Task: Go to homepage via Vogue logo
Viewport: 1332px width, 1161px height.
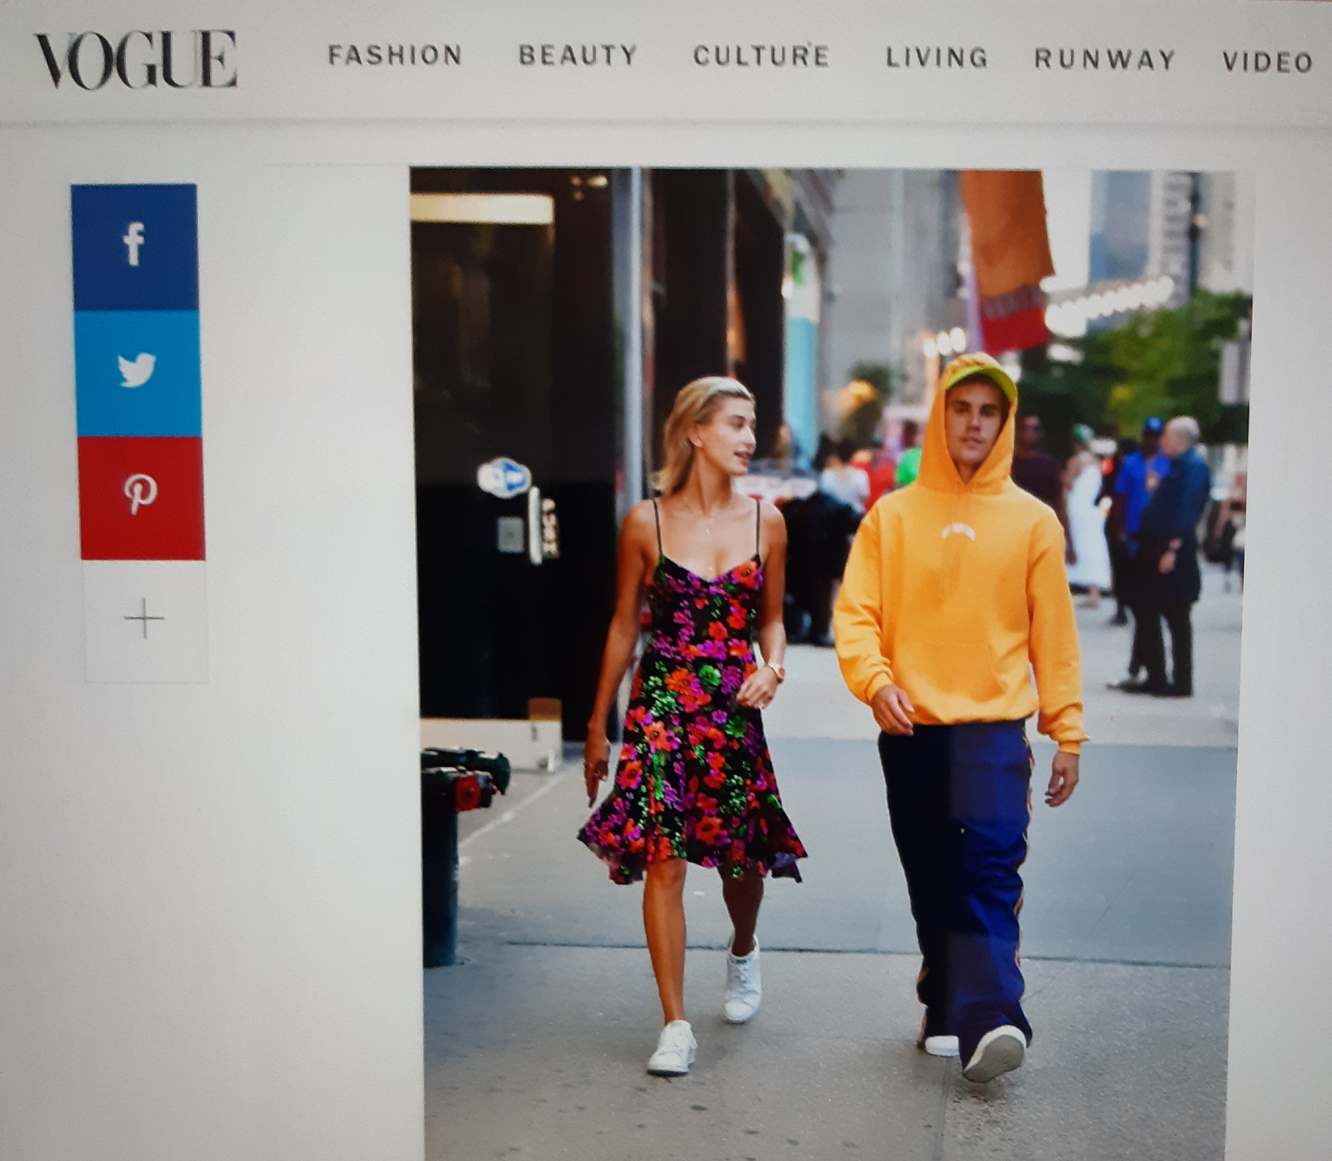Action: [x=136, y=60]
